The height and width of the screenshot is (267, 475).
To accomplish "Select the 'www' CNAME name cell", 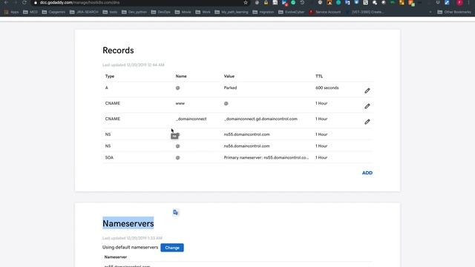I will point(180,103).
